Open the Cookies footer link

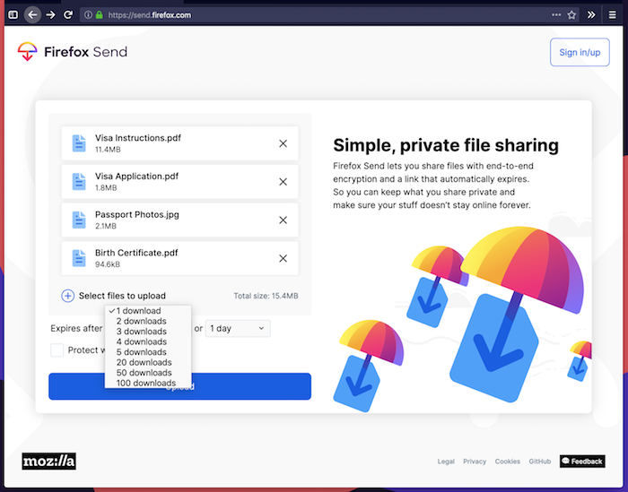(x=508, y=462)
